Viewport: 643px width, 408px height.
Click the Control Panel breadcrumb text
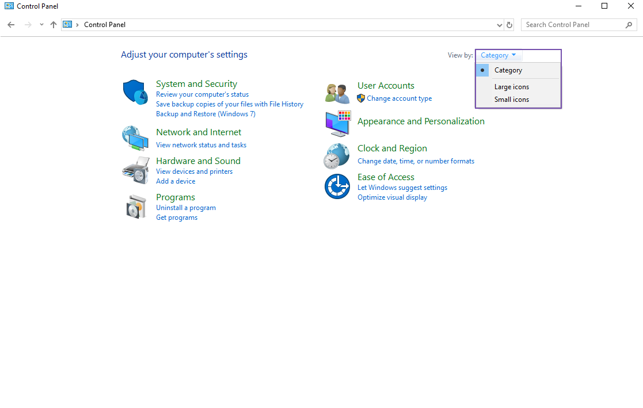105,25
